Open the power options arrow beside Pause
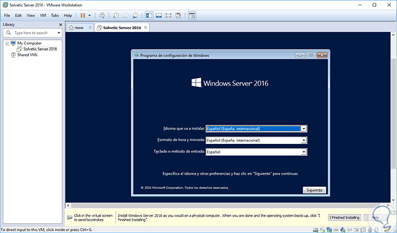 [x=89, y=15]
